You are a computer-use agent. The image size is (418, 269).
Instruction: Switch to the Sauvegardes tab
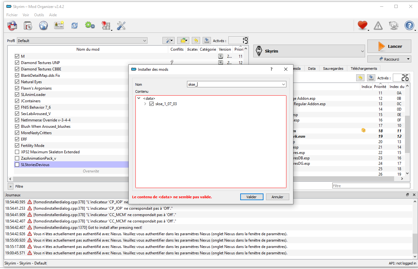pos(333,69)
